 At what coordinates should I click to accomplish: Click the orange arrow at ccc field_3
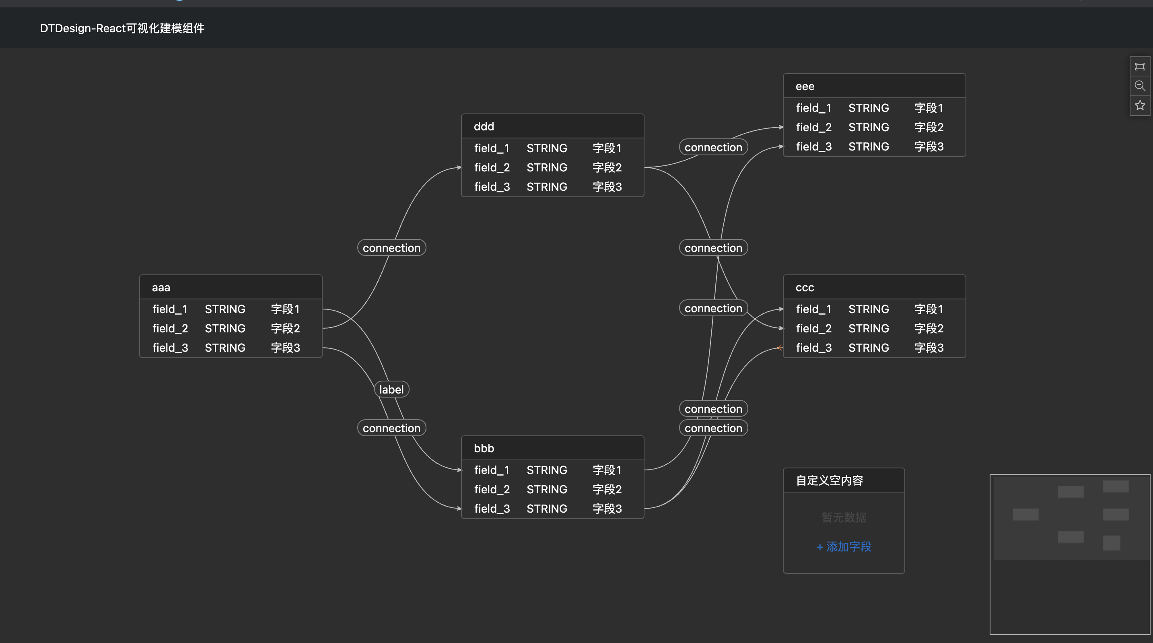click(780, 348)
